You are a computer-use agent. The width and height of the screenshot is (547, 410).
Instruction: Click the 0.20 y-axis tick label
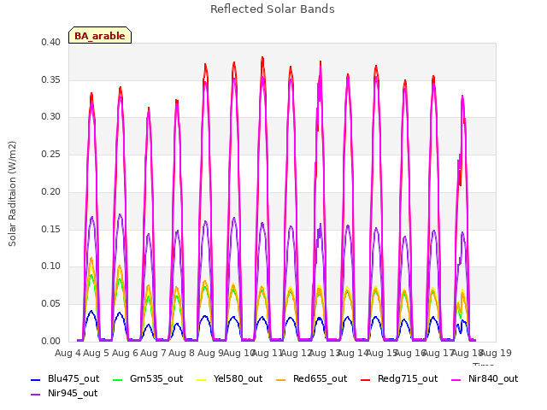click(51, 191)
